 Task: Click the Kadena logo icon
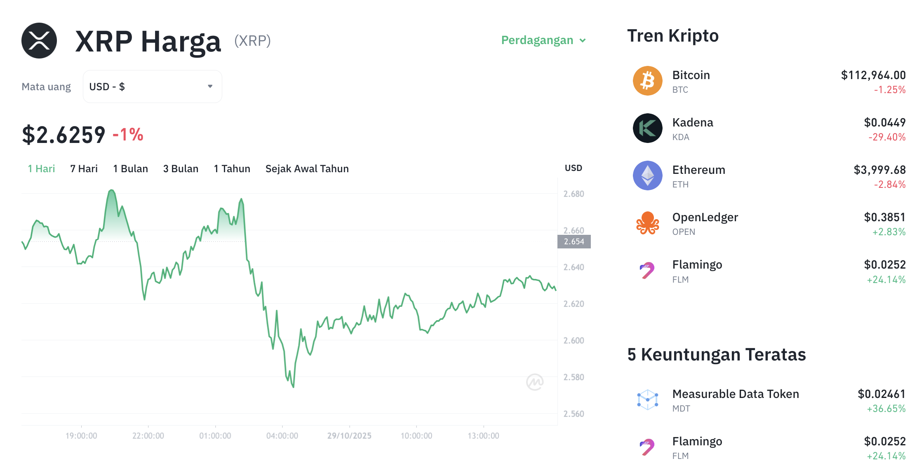pyautogui.click(x=647, y=128)
